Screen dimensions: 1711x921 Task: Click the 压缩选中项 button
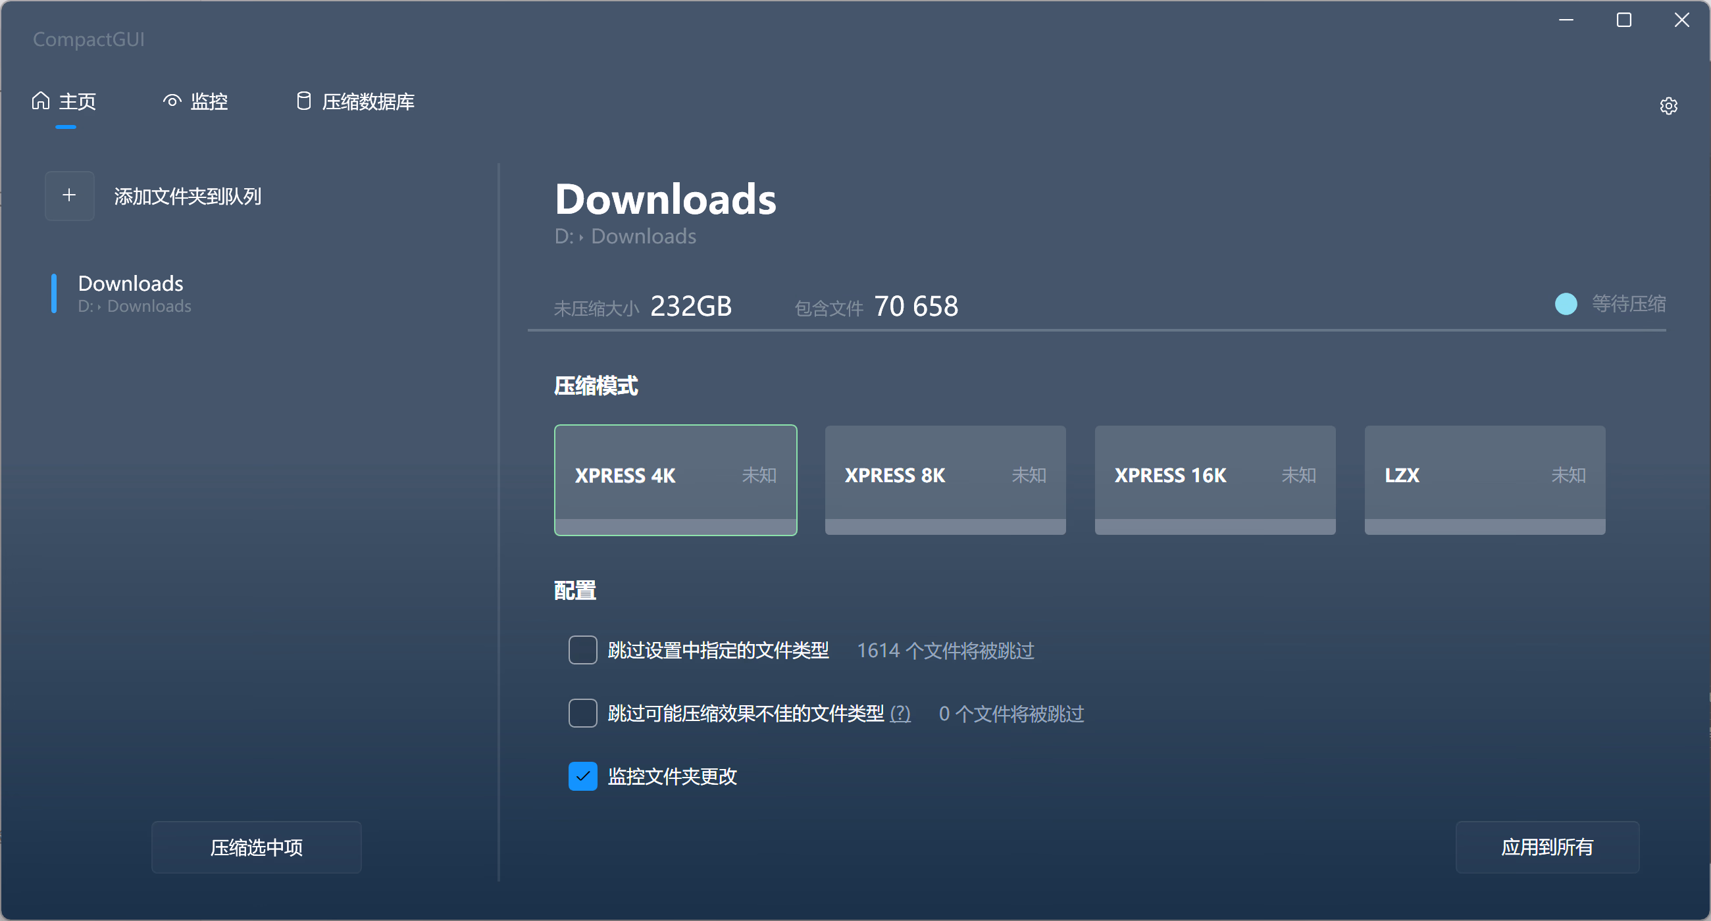pyautogui.click(x=257, y=847)
